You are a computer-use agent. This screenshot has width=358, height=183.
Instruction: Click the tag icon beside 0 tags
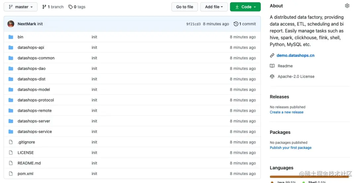tap(71, 7)
